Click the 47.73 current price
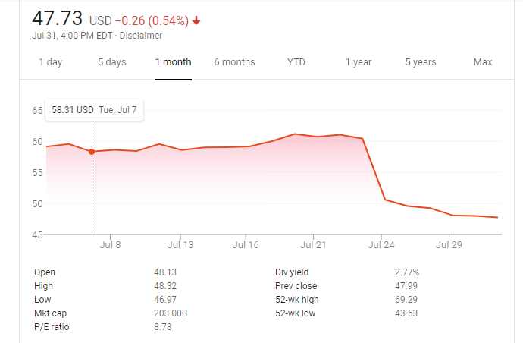 tap(58, 19)
